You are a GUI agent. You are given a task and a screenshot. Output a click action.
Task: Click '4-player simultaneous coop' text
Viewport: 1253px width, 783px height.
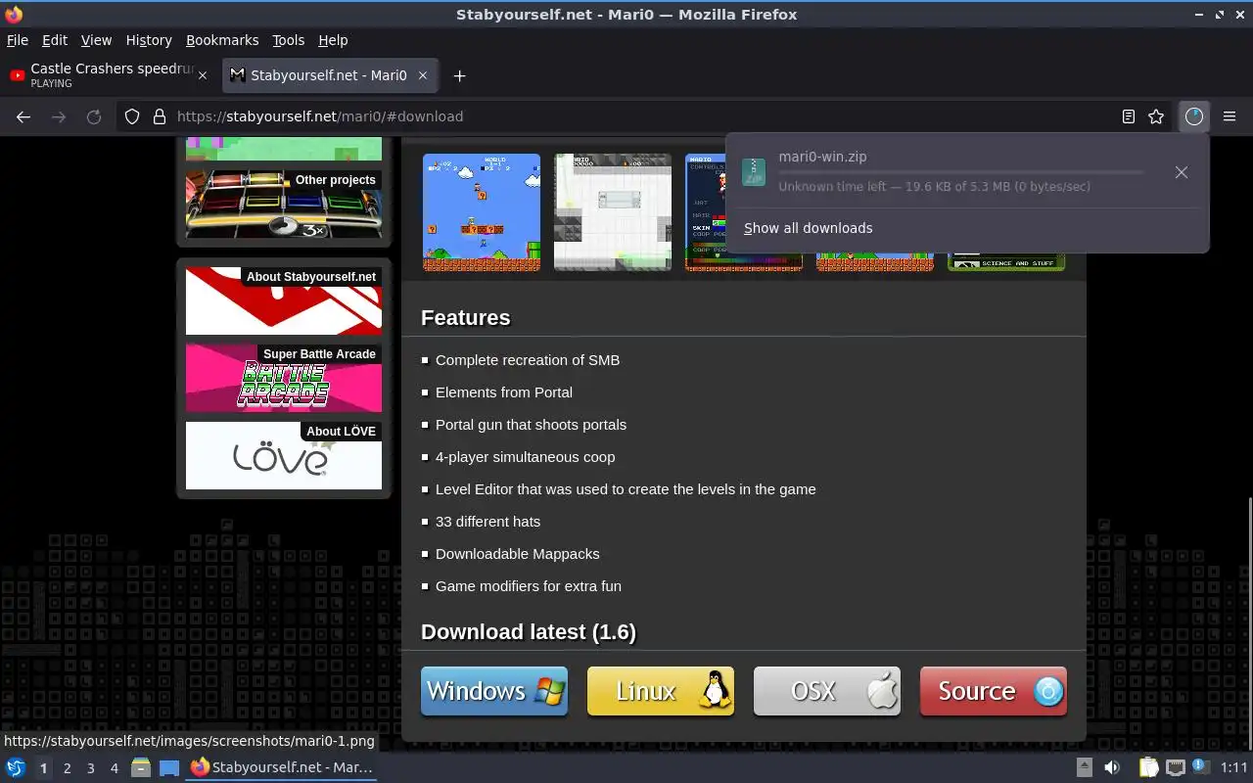pos(526,457)
